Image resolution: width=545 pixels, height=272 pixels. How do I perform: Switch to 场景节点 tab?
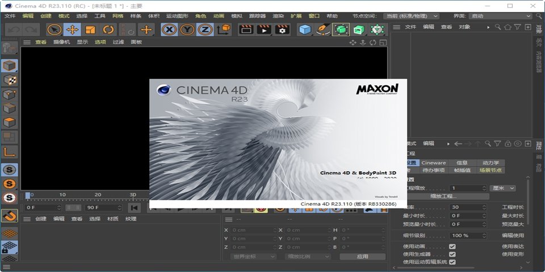pos(491,170)
